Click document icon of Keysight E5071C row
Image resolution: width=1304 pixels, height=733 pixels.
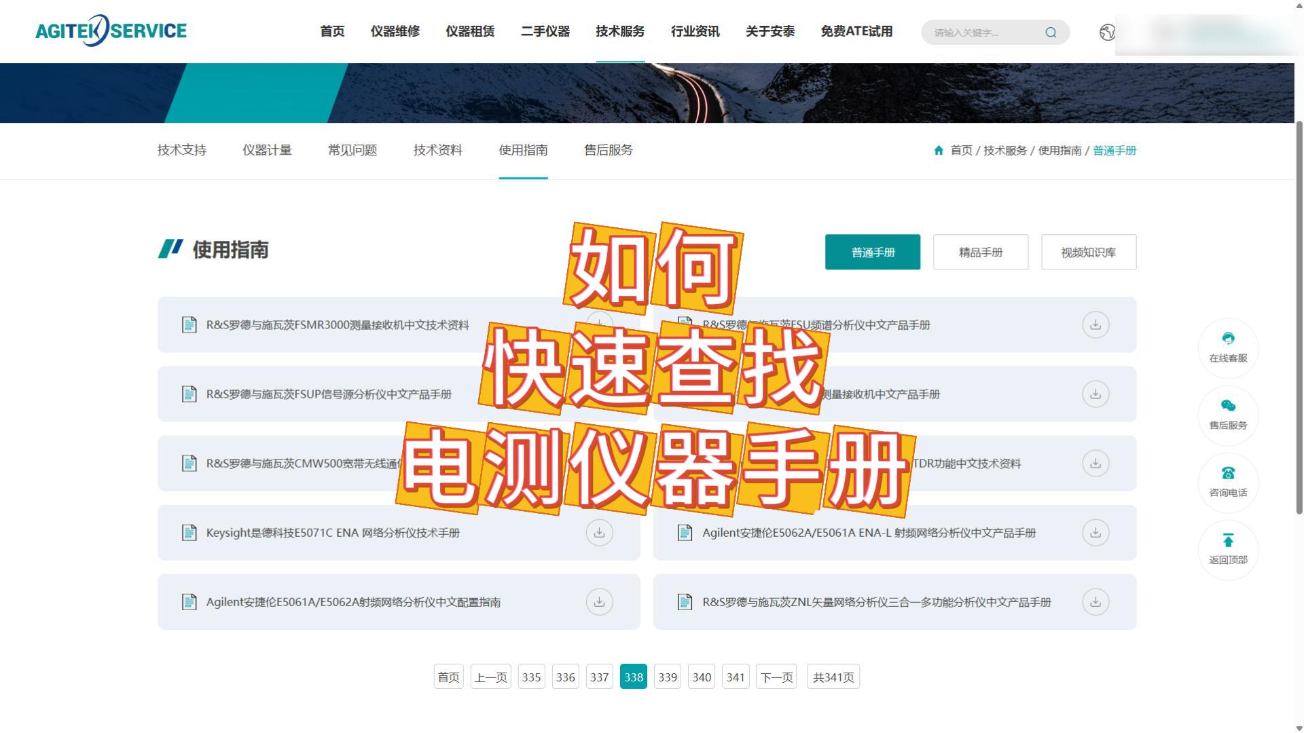[x=189, y=533]
